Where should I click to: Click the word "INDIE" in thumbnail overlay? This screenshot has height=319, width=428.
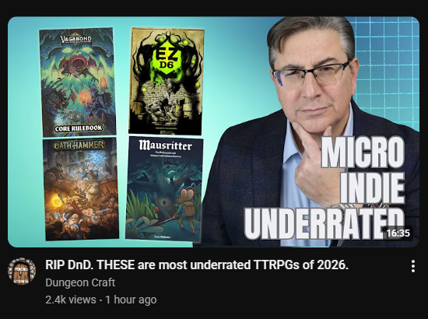tap(372, 188)
